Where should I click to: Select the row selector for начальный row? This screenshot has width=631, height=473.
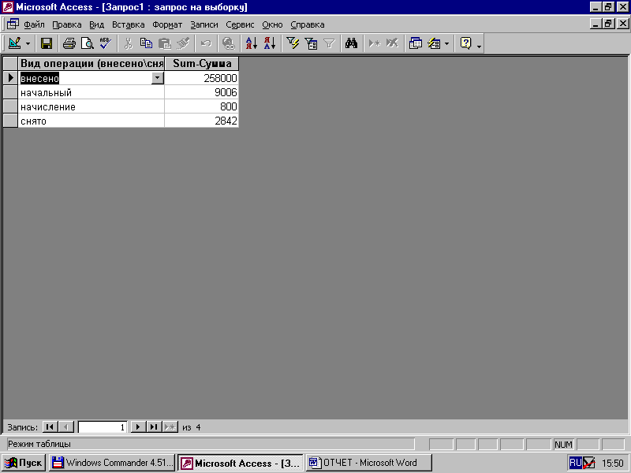(x=10, y=92)
